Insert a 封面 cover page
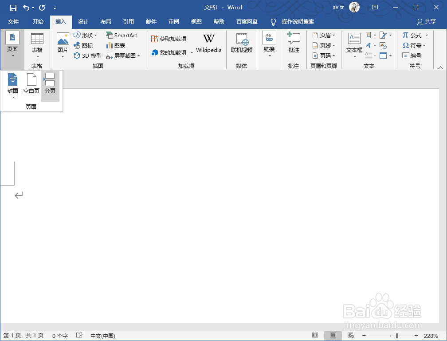Screen dimensions: 447x341 (13, 86)
